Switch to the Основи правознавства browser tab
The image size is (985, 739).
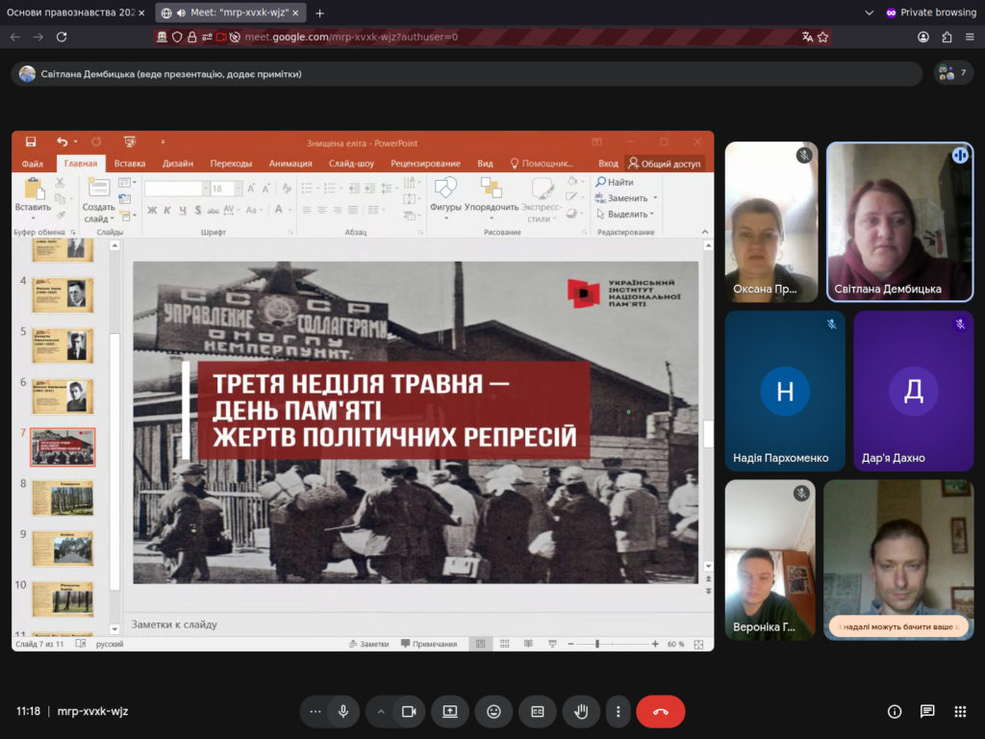click(x=70, y=13)
